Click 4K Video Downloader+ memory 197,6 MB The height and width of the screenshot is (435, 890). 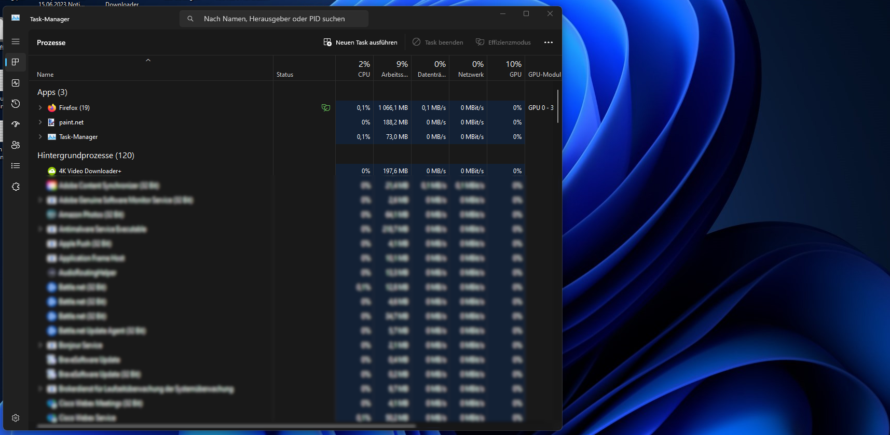pos(395,171)
